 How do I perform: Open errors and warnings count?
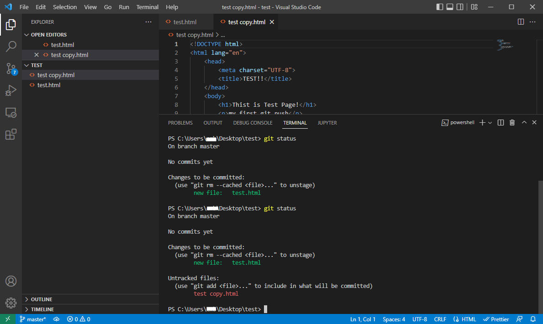tap(79, 319)
